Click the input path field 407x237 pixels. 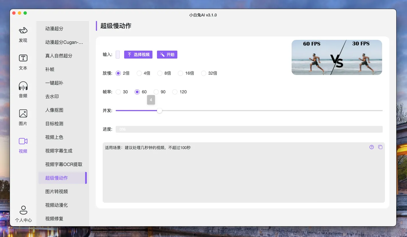click(x=118, y=55)
